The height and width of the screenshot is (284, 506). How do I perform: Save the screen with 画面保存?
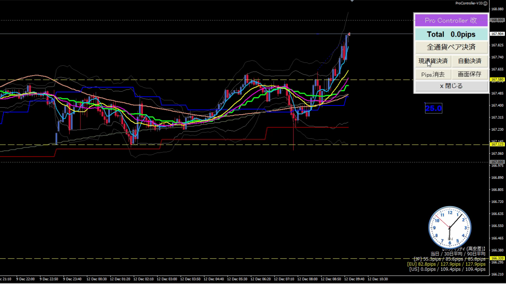click(x=470, y=74)
